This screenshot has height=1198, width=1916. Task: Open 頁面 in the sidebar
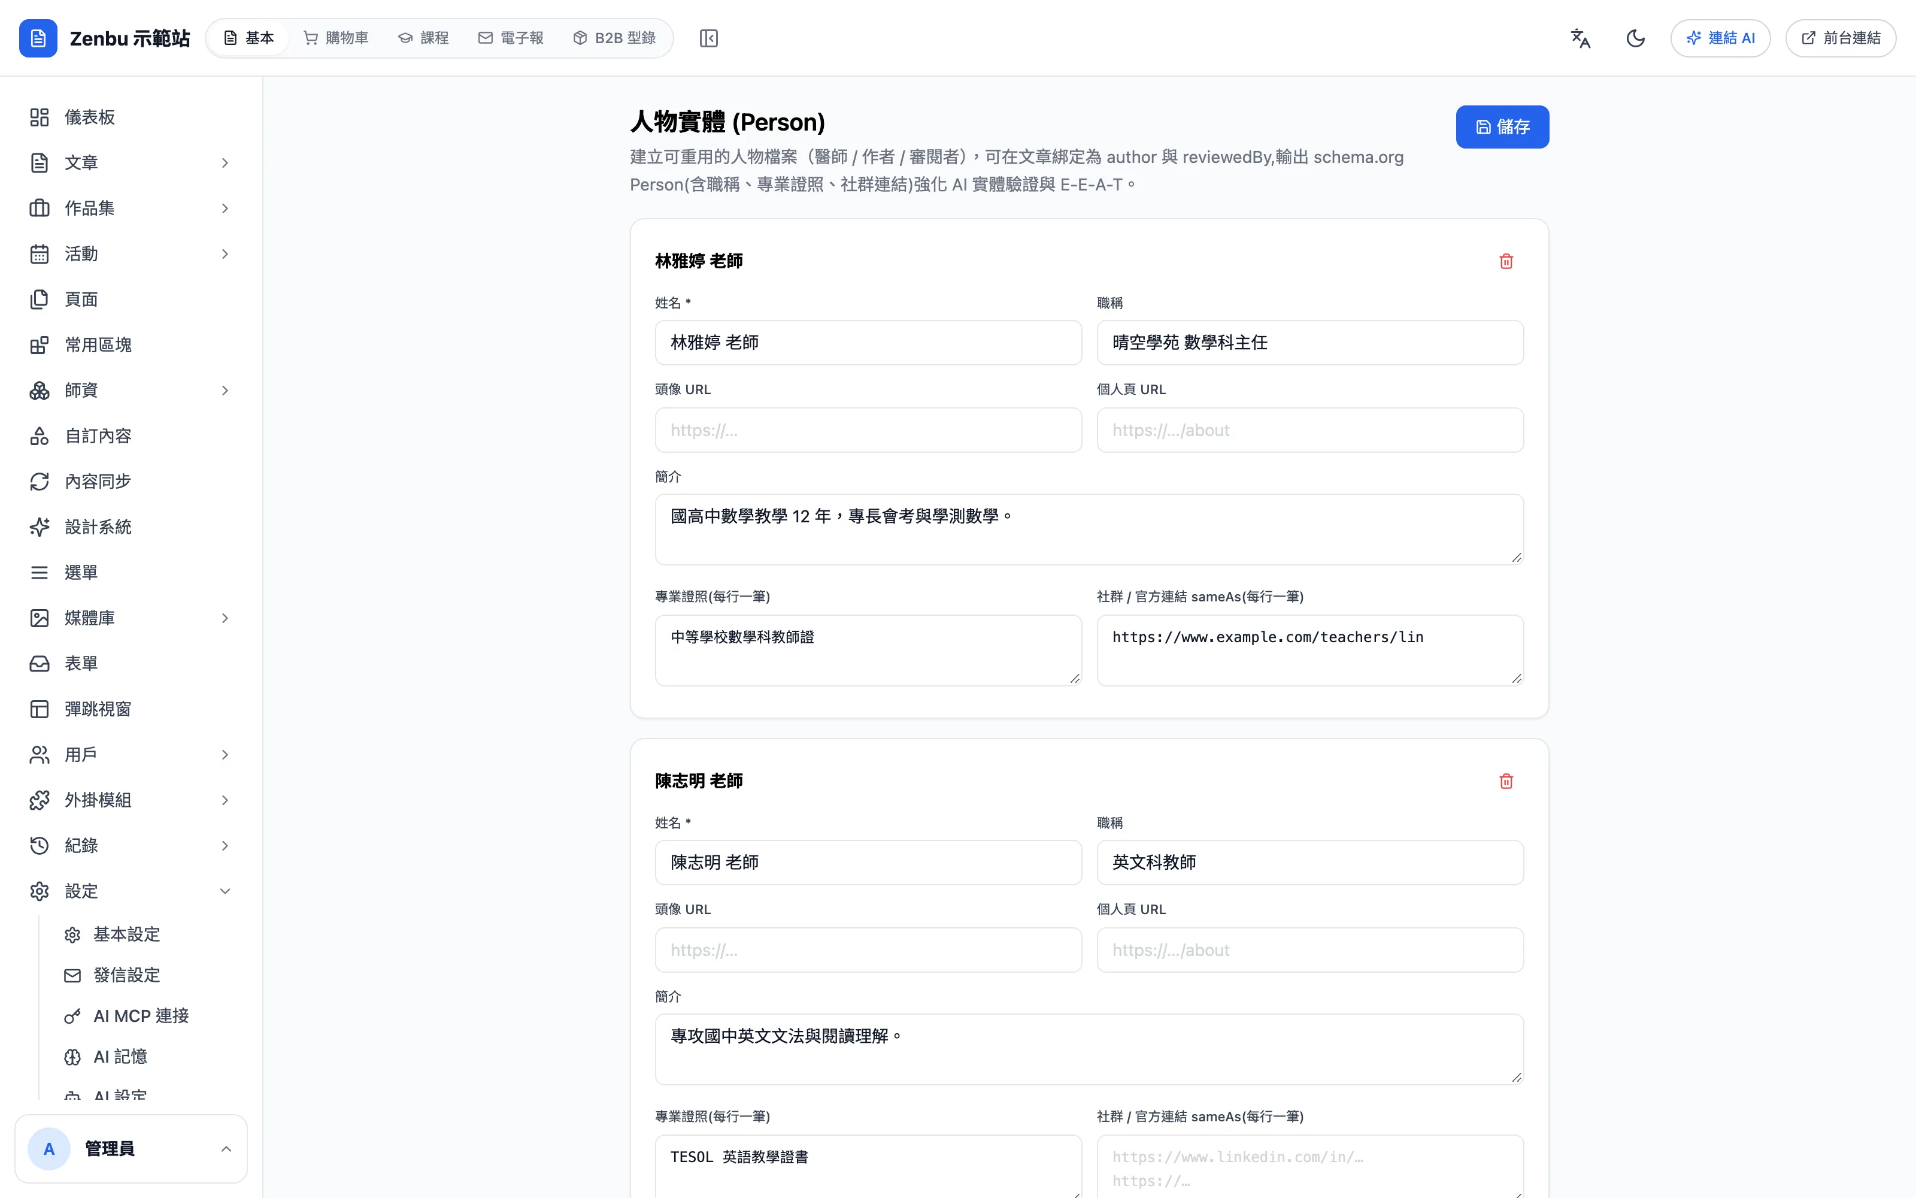(132, 299)
